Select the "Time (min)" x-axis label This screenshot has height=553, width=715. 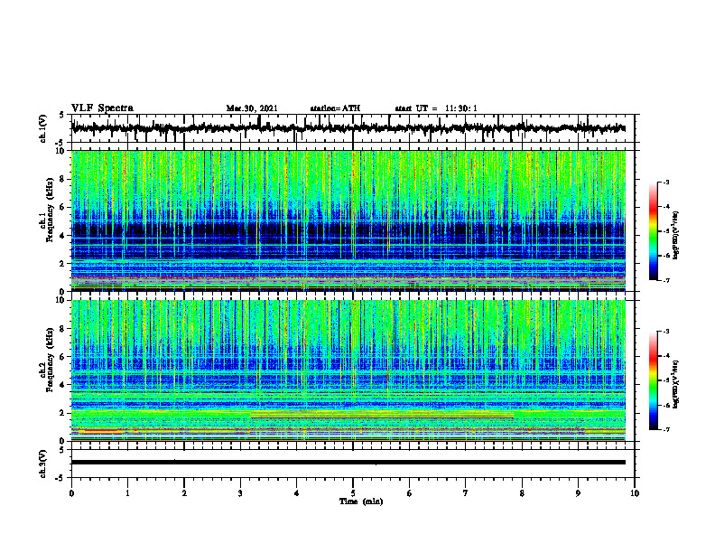pos(361,501)
